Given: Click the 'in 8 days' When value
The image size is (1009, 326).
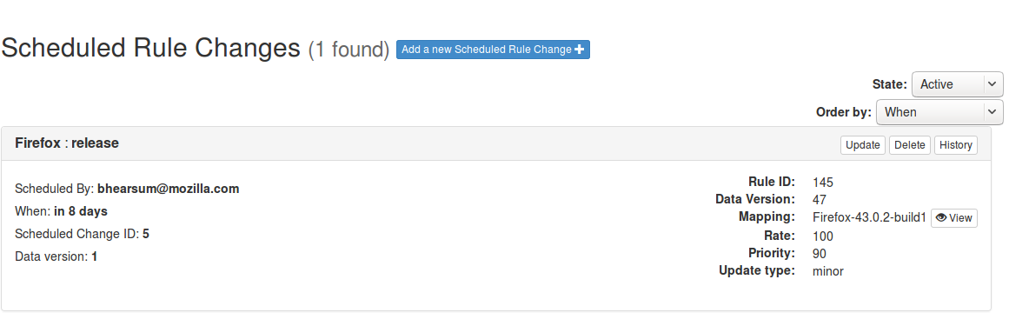Looking at the screenshot, I should [81, 211].
